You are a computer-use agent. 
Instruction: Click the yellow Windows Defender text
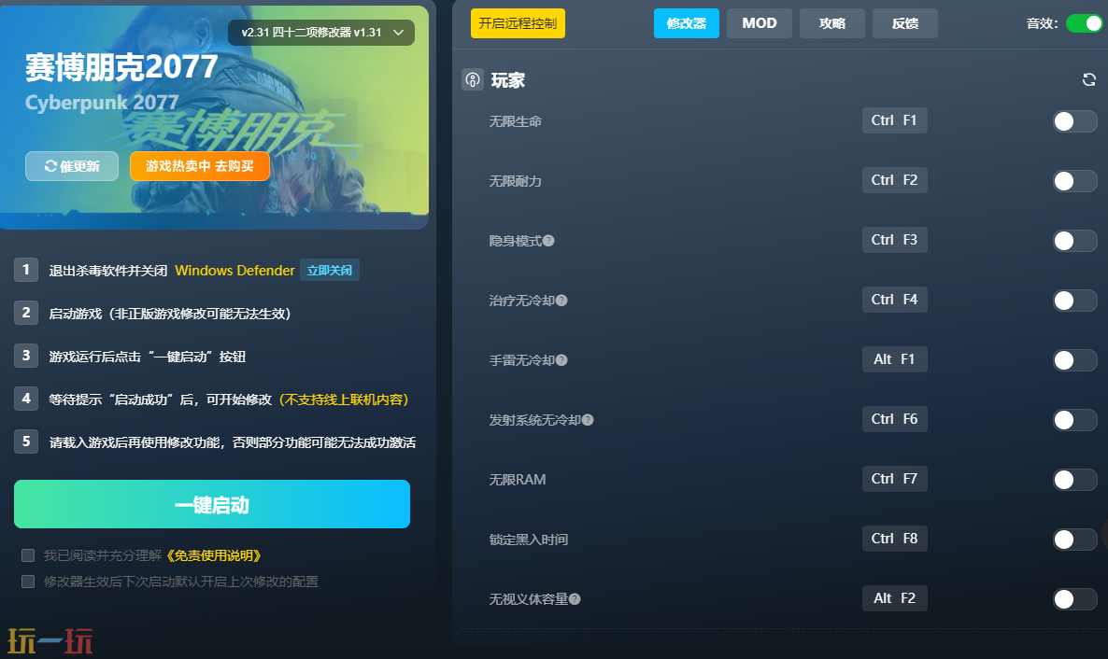[x=234, y=270]
